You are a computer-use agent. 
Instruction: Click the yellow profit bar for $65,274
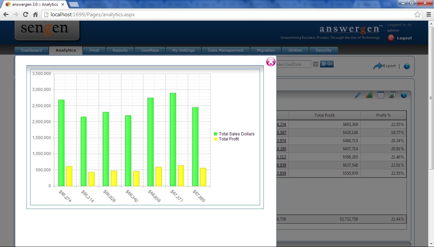point(69,176)
